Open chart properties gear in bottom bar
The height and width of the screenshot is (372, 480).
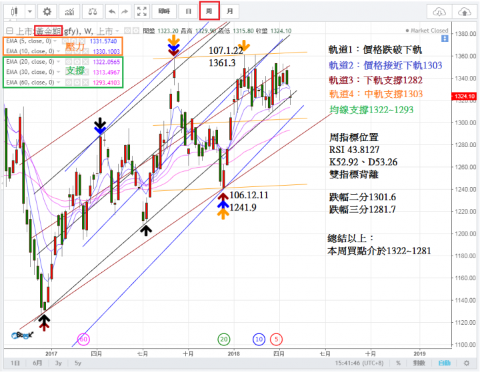pos(466,363)
